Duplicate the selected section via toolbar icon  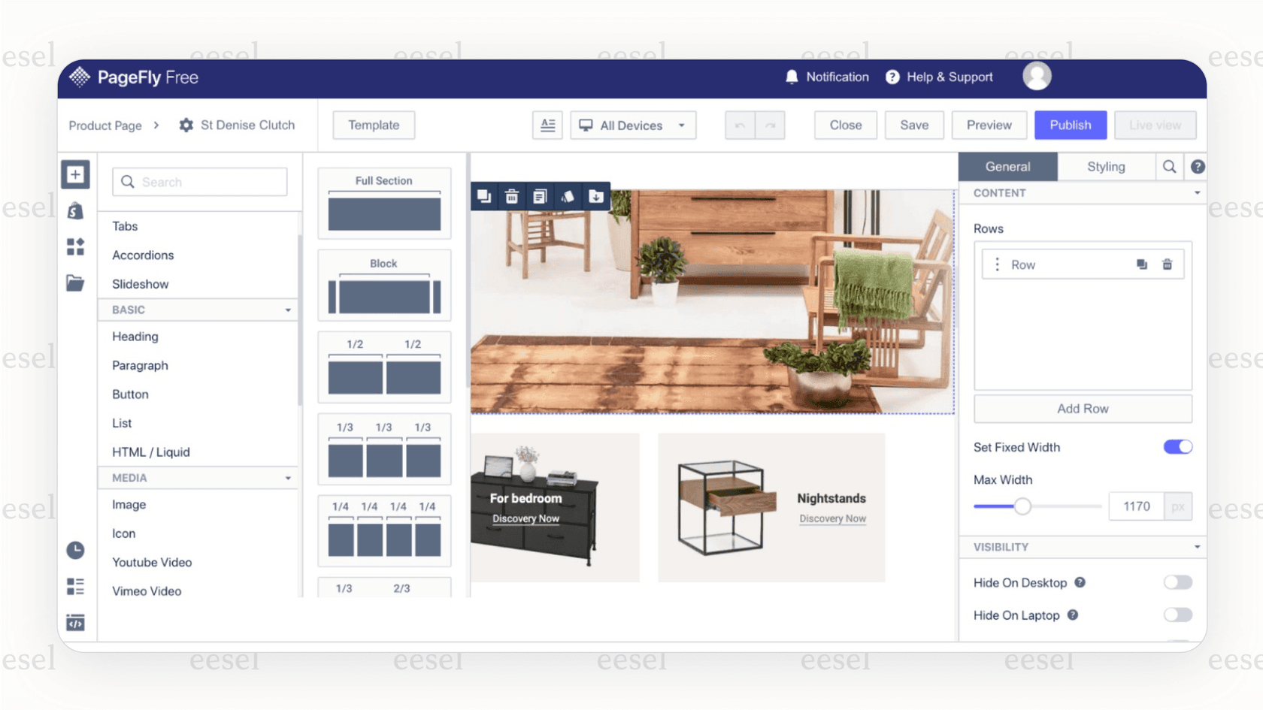pyautogui.click(x=484, y=196)
